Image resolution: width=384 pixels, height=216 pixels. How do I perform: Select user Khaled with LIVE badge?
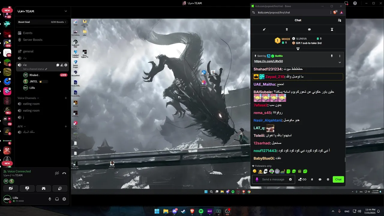(x=45, y=75)
